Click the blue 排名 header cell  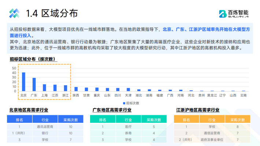coord(19,119)
